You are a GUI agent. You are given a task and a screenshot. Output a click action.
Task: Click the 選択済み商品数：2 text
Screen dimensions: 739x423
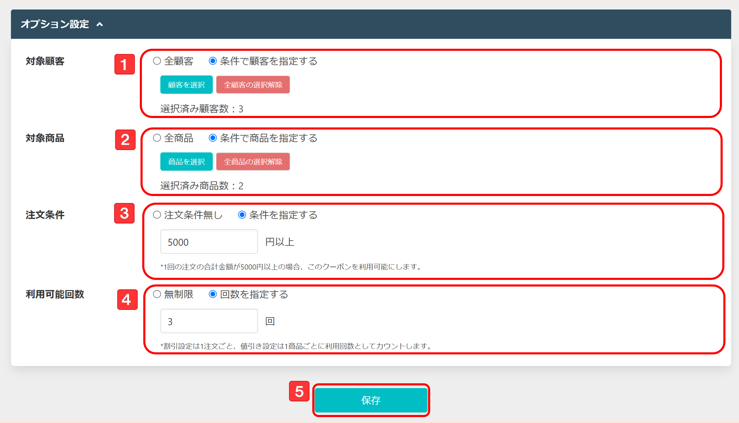pyautogui.click(x=202, y=186)
